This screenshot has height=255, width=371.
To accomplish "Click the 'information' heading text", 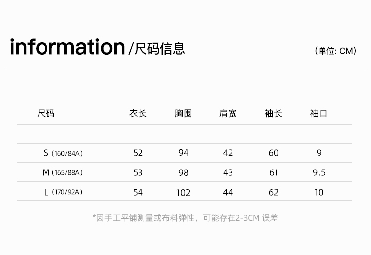I will click(67, 47).
